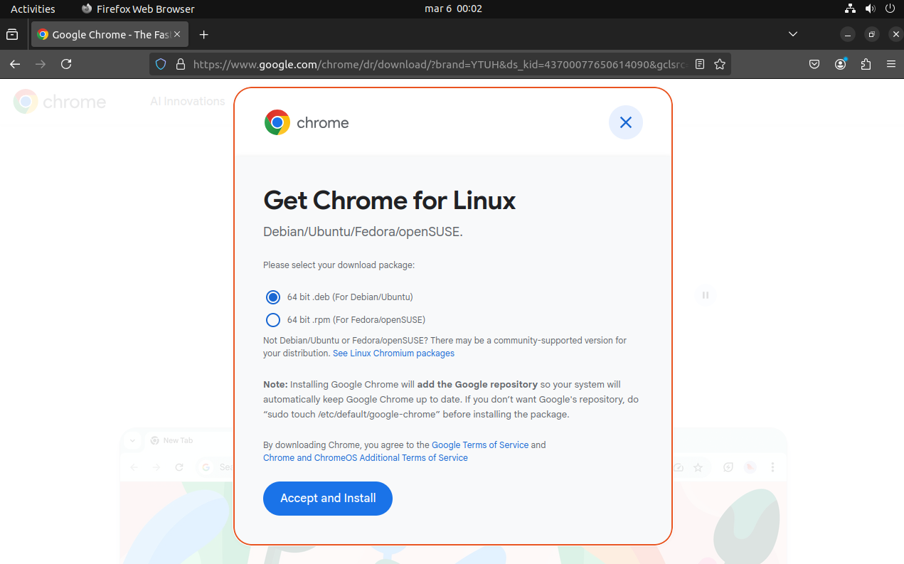Expand the list all tabs dropdown
Viewport: 904px width, 564px height.
[793, 34]
